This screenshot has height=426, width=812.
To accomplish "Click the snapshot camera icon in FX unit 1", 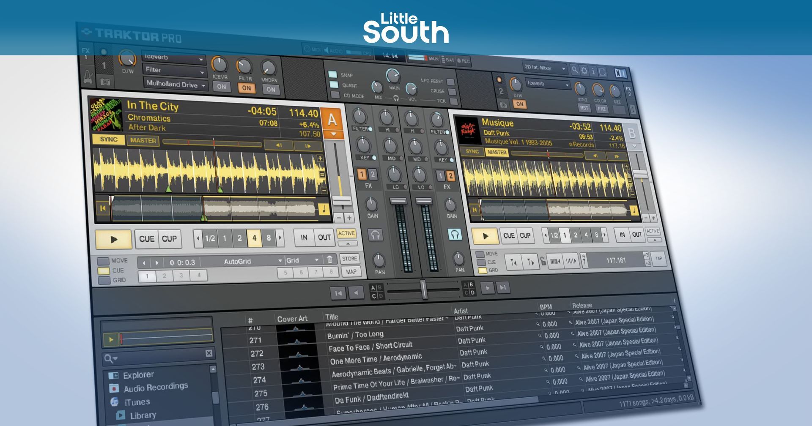I will click(105, 82).
